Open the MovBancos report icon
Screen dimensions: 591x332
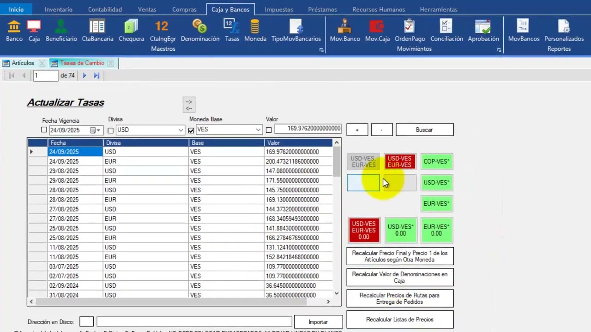[524, 30]
